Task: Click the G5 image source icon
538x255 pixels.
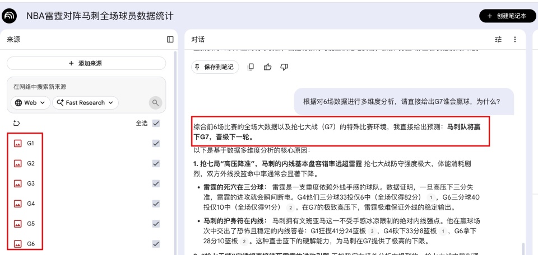Action: point(17,224)
